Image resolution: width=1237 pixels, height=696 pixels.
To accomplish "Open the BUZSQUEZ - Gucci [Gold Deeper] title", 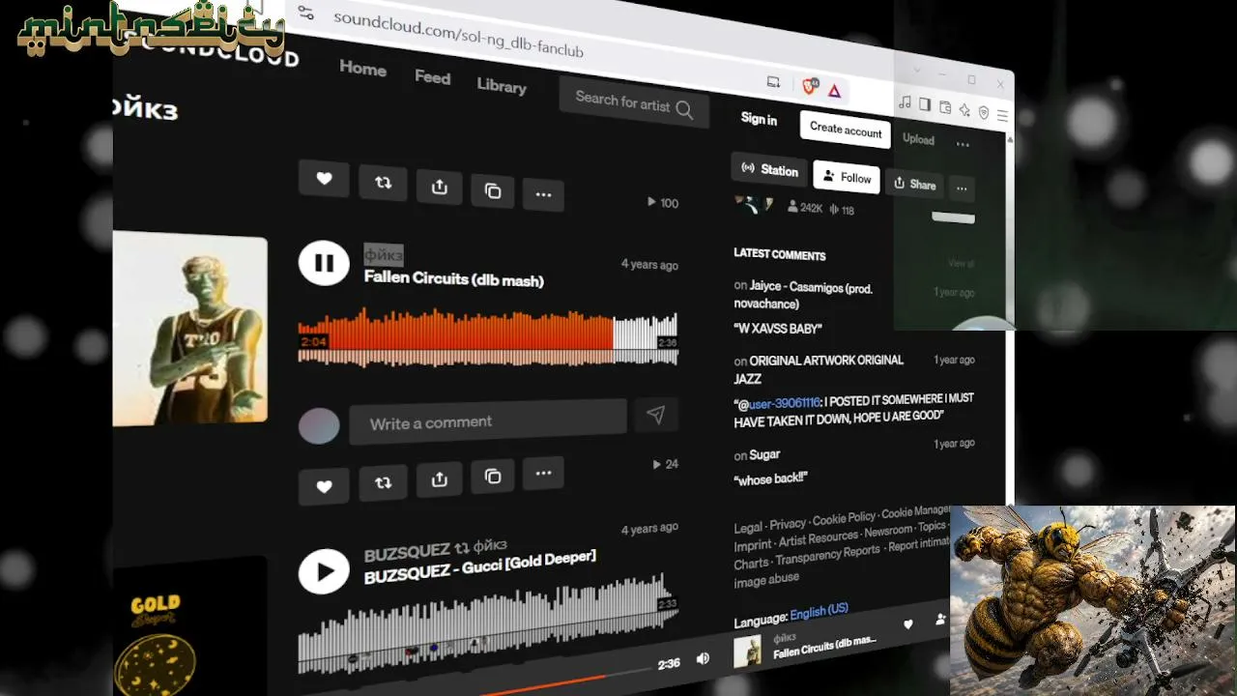I will tap(479, 567).
